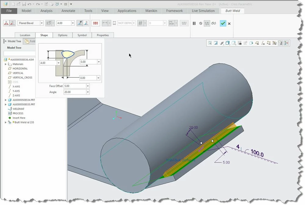Open the Symbol panel tab
This screenshot has width=305, height=205.
[x=82, y=35]
